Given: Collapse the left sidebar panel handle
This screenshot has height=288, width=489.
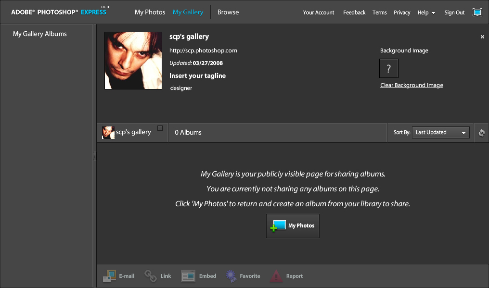Looking at the screenshot, I should click(x=94, y=156).
